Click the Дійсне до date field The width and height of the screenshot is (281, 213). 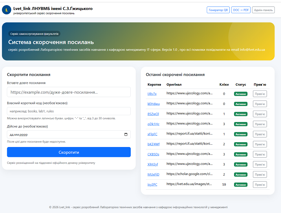[65, 134]
